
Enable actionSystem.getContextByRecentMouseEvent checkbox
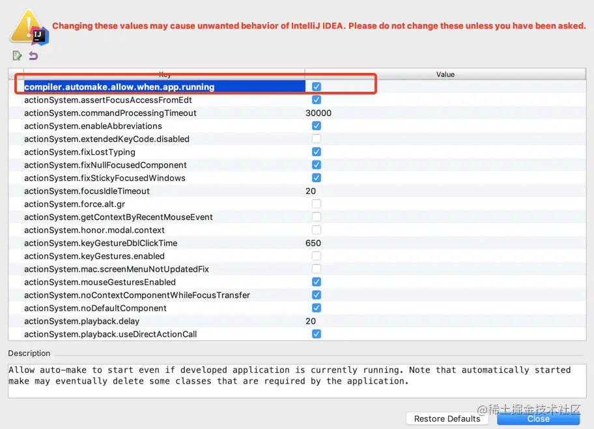click(317, 217)
